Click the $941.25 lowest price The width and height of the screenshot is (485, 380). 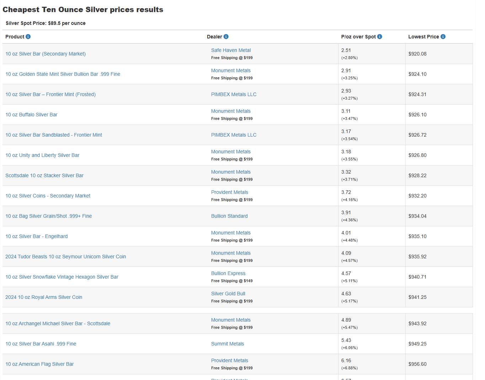[x=417, y=297]
